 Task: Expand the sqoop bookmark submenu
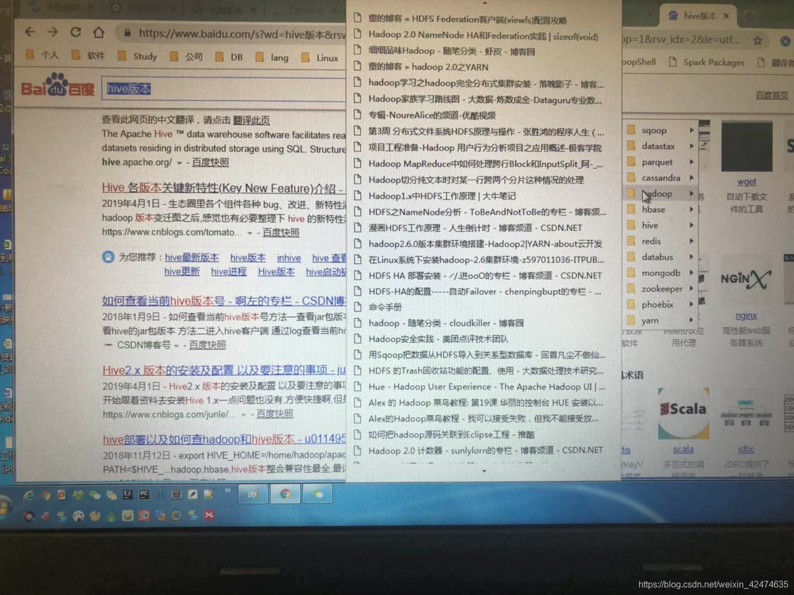[x=662, y=131]
